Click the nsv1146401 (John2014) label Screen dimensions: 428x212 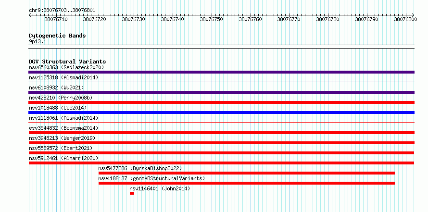point(160,188)
